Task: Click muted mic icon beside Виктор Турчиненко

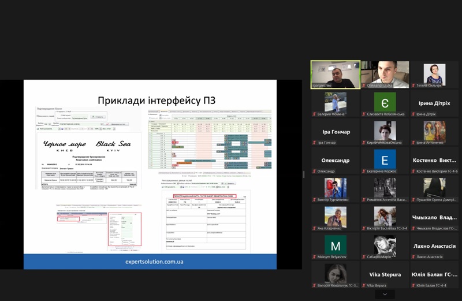Action: [x=315, y=200]
